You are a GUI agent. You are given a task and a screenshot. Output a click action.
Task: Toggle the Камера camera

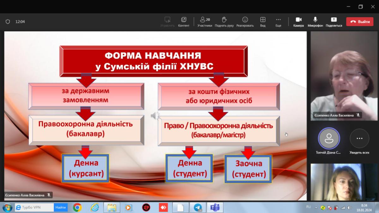click(x=298, y=22)
